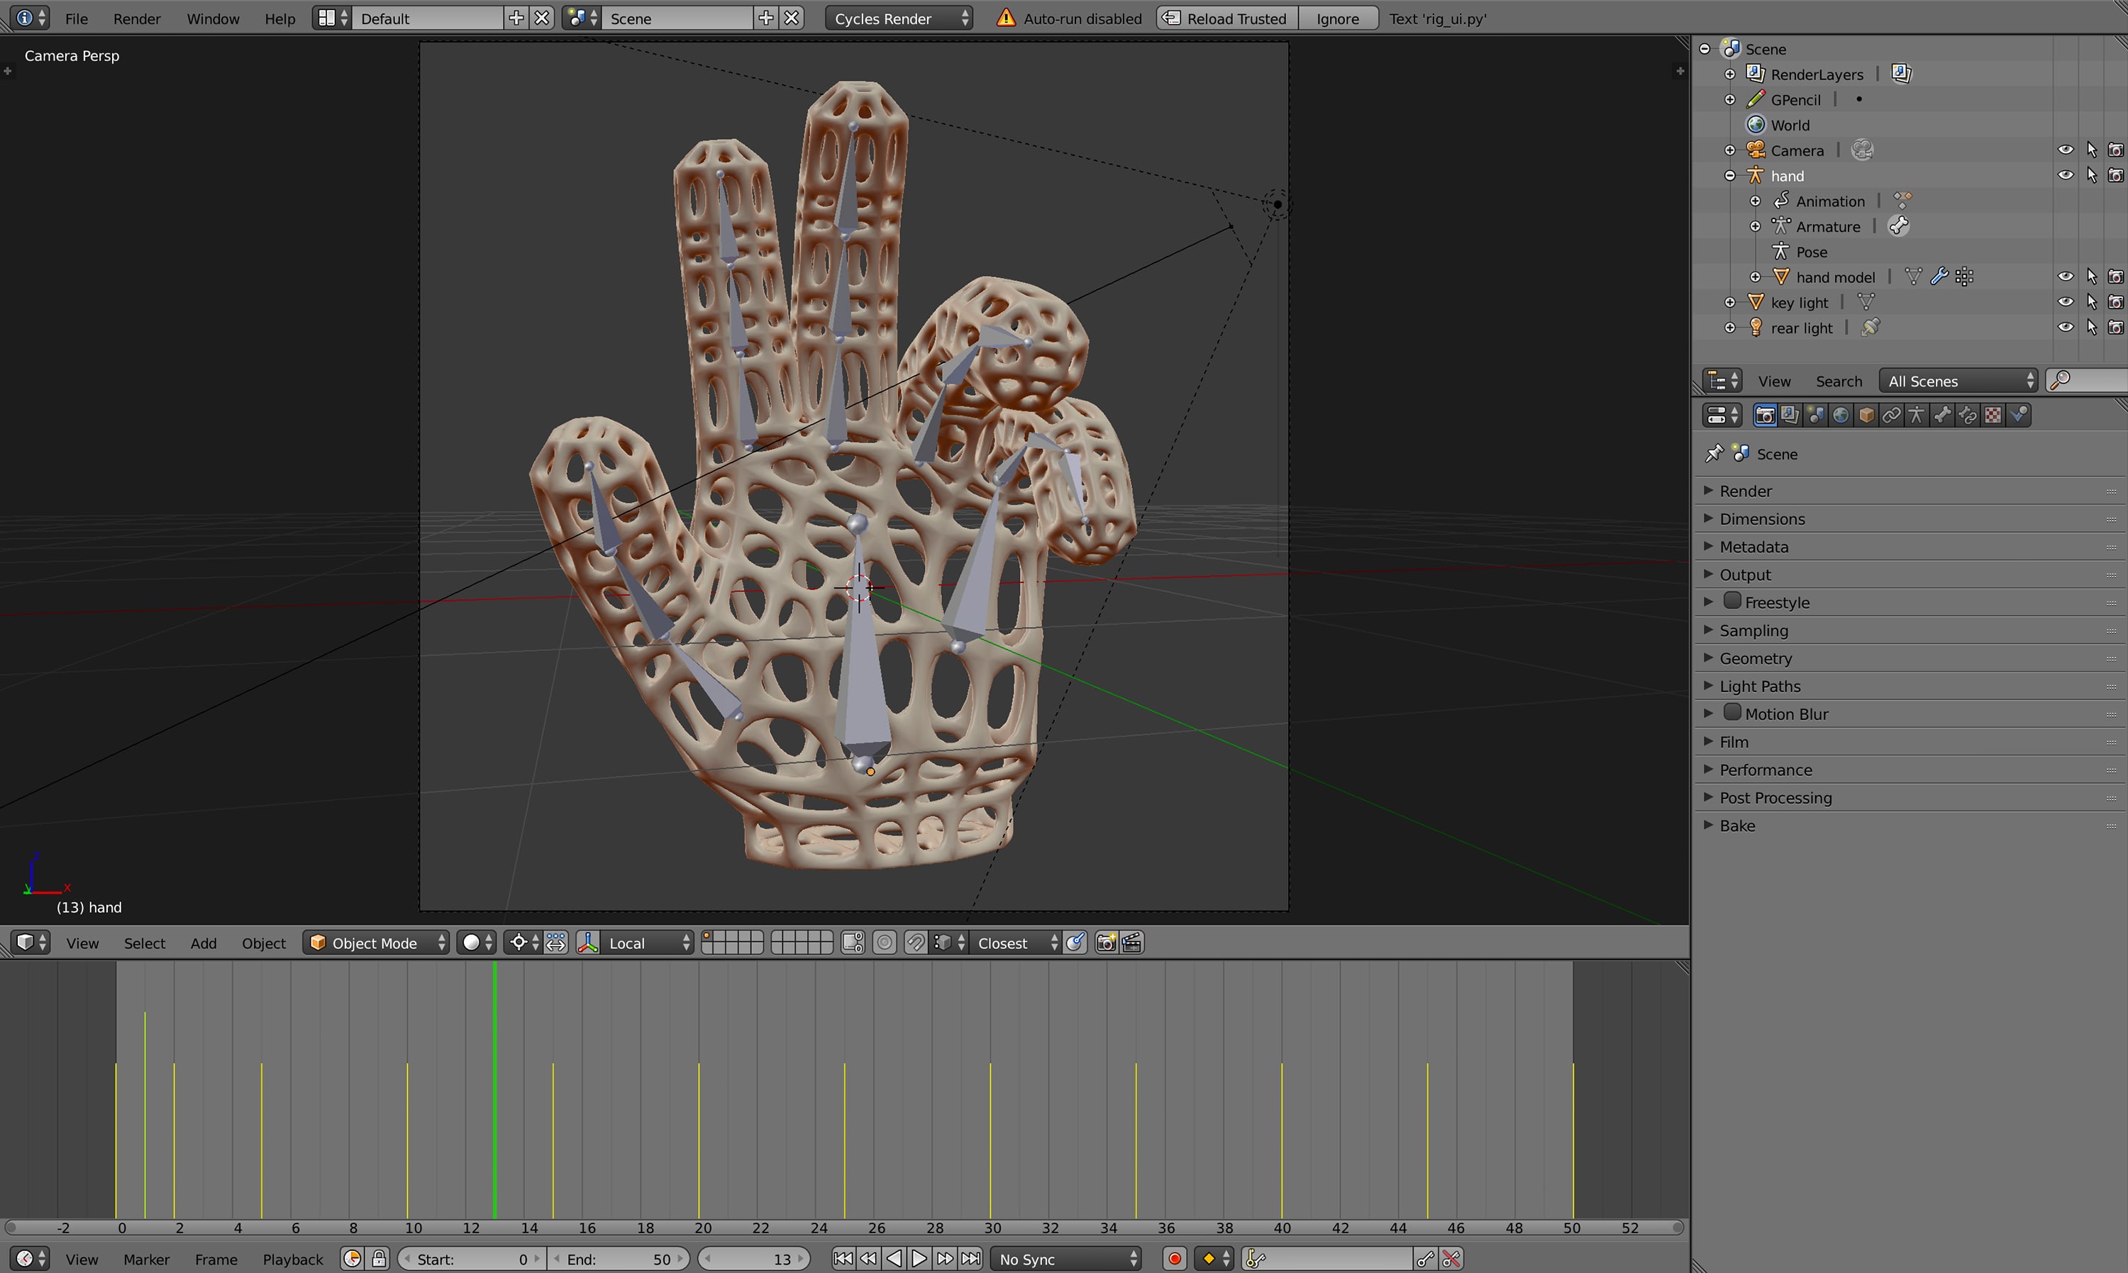Jump to the start of the timeline
This screenshot has height=1273, width=2128.
coord(843,1258)
